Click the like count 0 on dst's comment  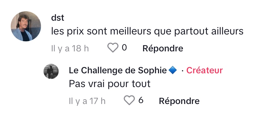click(x=124, y=48)
